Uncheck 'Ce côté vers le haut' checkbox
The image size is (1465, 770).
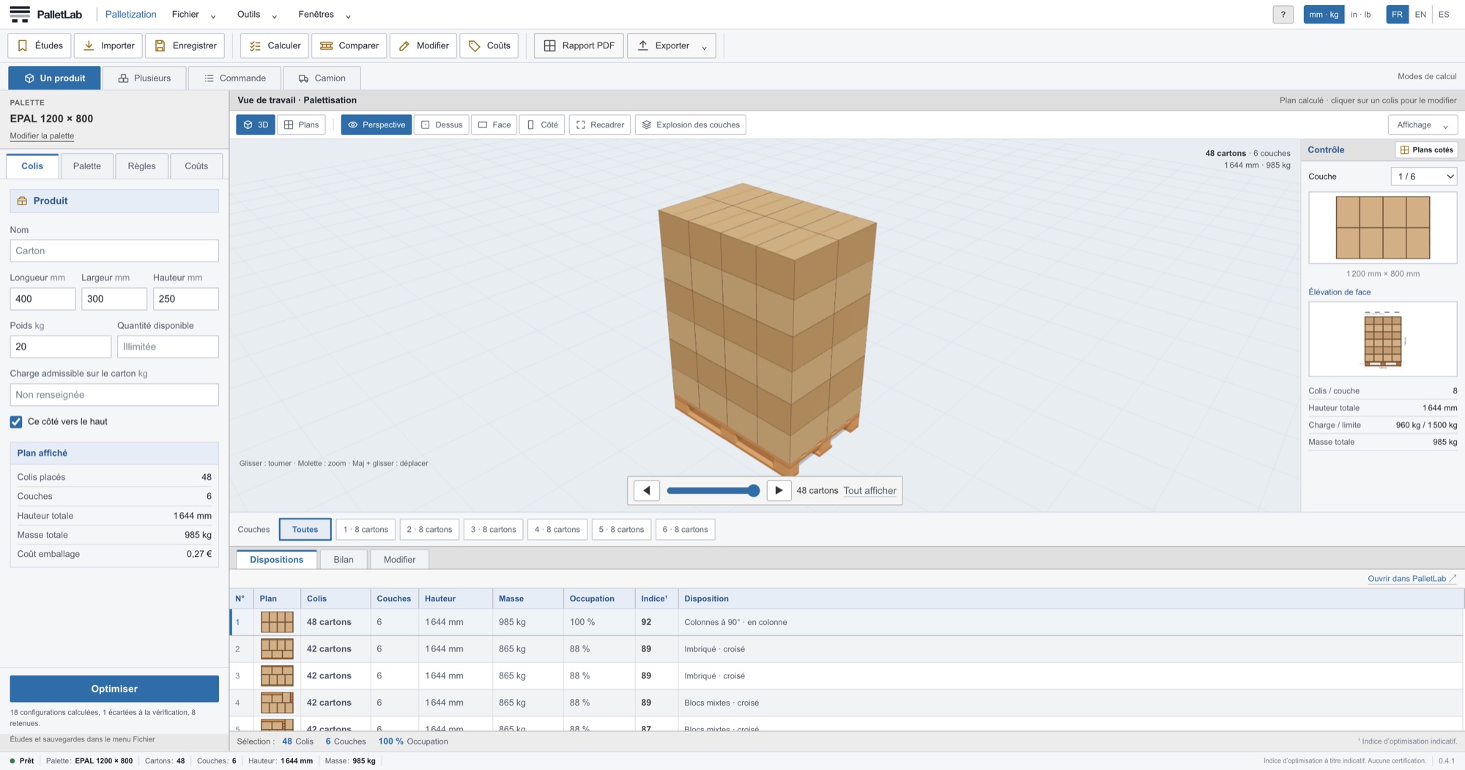(16, 422)
